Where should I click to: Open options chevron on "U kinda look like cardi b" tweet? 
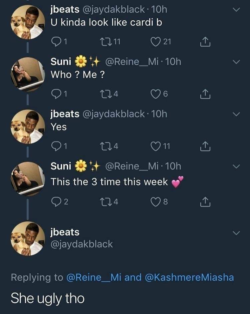(x=236, y=10)
